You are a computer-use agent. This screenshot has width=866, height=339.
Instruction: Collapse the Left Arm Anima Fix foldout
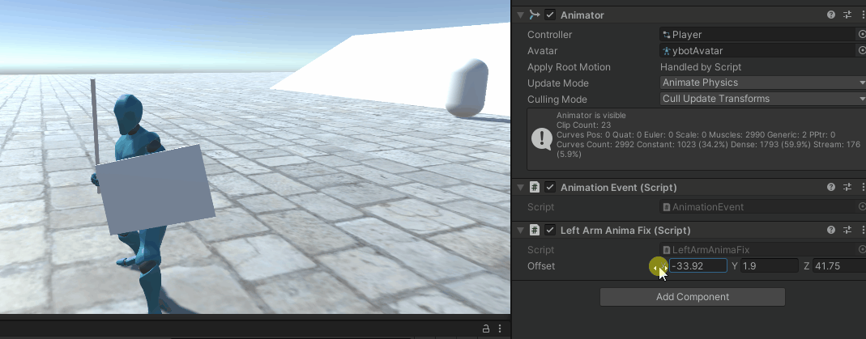pyautogui.click(x=520, y=230)
